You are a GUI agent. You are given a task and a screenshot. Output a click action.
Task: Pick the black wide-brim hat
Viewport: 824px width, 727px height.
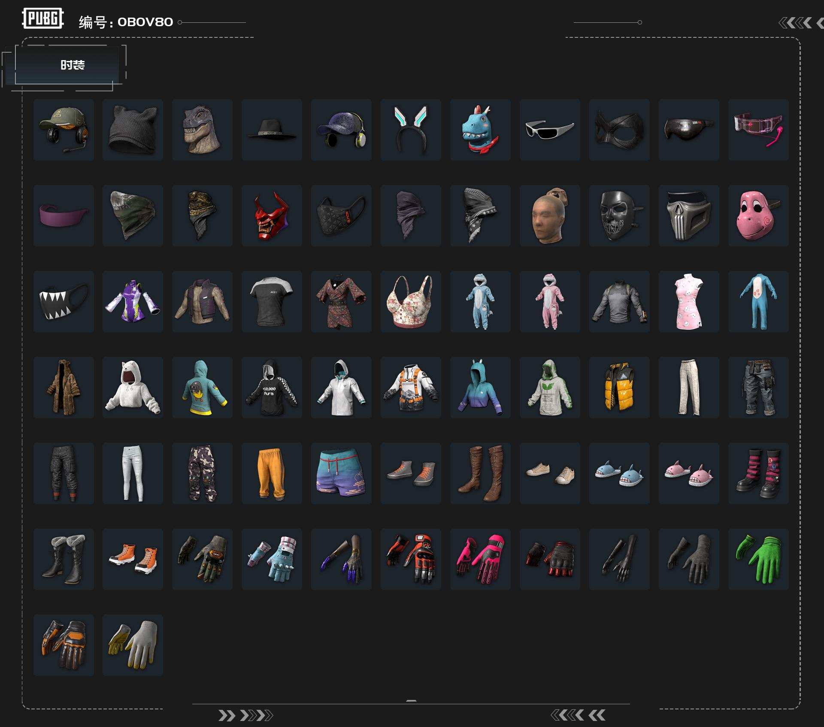click(x=272, y=130)
